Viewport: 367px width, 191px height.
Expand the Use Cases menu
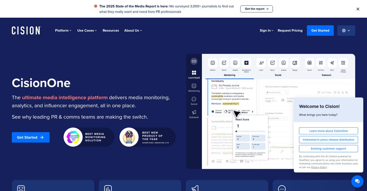coord(87,30)
